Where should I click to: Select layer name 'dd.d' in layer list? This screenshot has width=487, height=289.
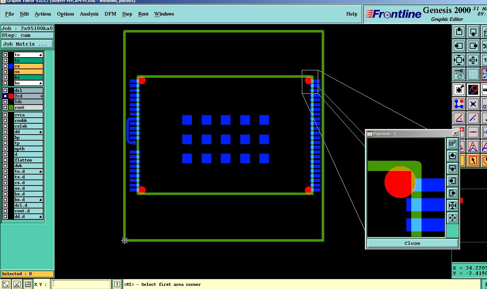(28, 217)
